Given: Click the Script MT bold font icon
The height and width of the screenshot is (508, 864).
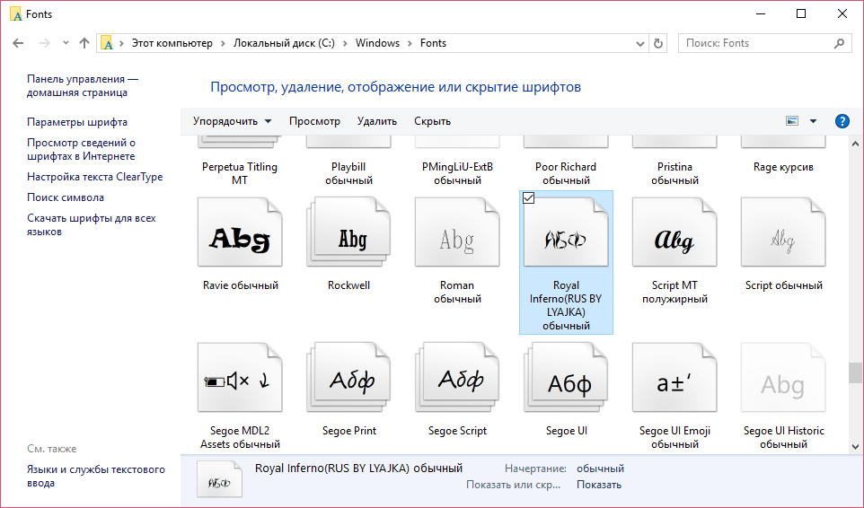Looking at the screenshot, I should coord(674,238).
